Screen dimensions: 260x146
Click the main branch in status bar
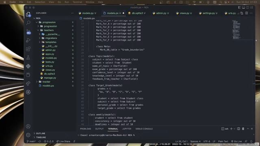coord(31,142)
